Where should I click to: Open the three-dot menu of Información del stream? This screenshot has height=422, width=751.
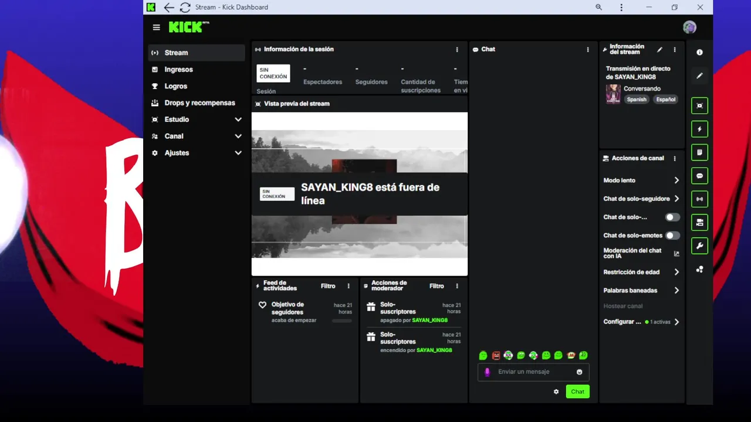coord(674,50)
